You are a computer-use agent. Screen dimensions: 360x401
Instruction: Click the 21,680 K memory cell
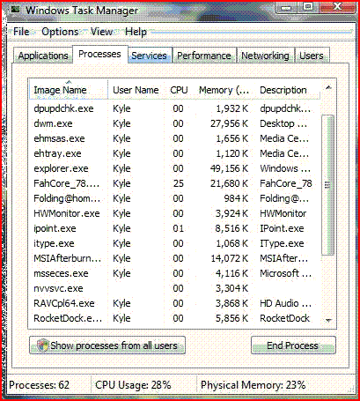[x=229, y=183]
